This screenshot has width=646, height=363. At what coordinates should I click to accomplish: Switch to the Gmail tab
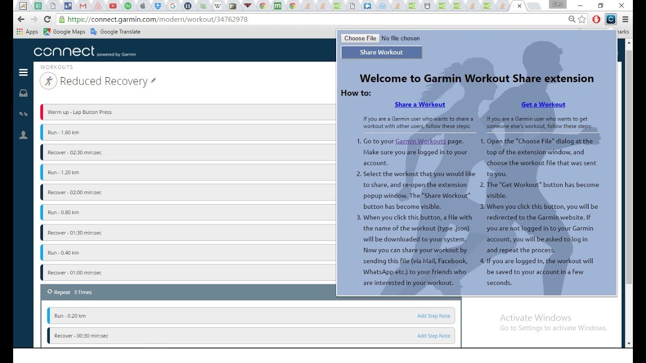(x=83, y=6)
